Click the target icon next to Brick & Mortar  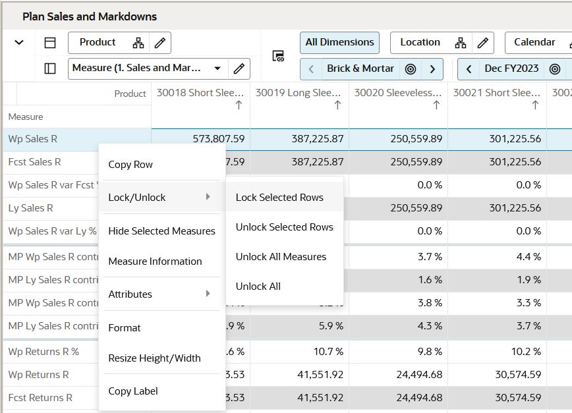click(x=411, y=69)
